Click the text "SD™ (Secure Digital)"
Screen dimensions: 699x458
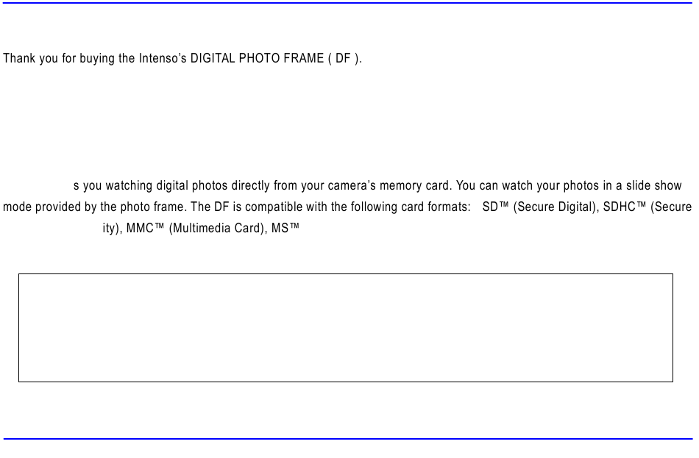[x=541, y=207]
